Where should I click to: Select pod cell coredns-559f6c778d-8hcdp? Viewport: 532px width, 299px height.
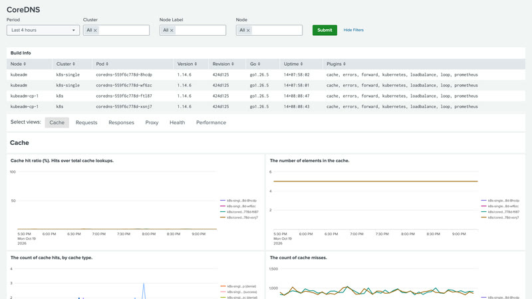point(124,74)
